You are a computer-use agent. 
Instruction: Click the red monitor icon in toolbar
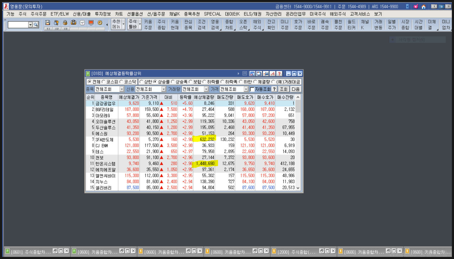pyautogui.click(x=91, y=23)
